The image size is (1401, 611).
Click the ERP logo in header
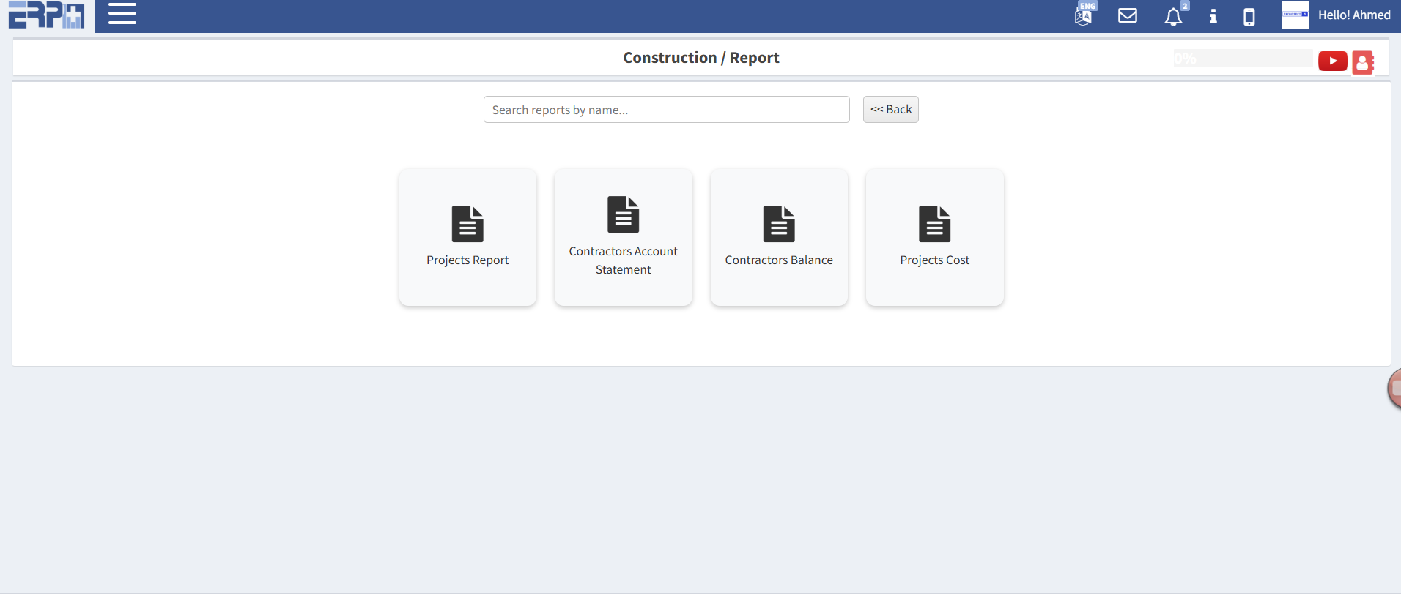click(47, 15)
